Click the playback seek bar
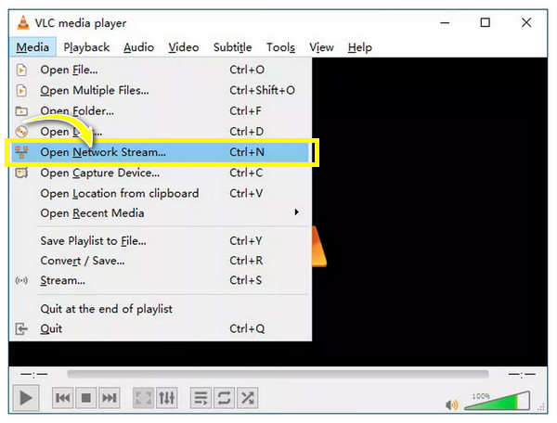 coord(278,374)
